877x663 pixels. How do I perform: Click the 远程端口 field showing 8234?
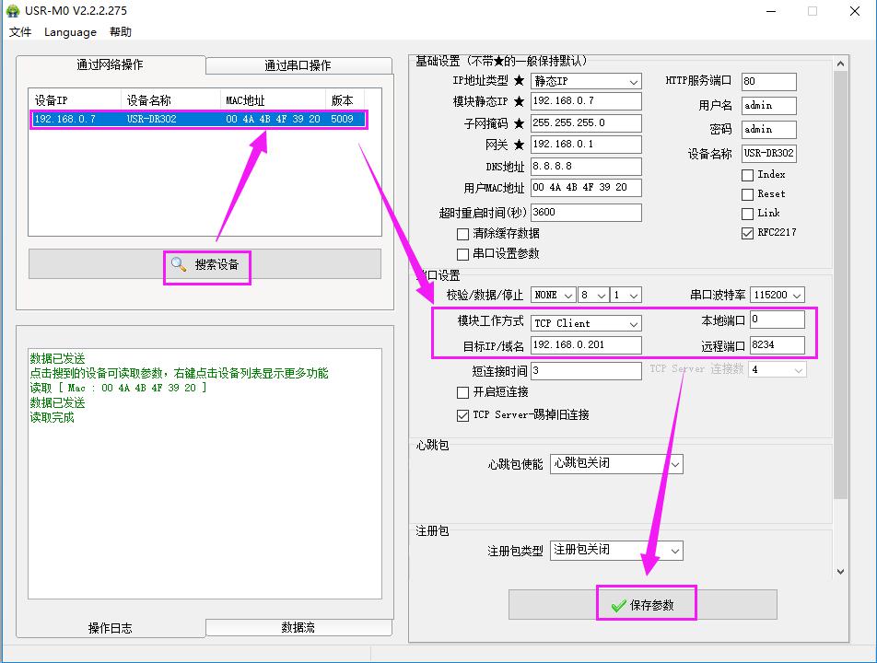click(777, 345)
